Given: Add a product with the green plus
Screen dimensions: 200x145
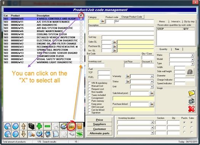Looking at the screenshot, I should pyautogui.click(x=39, y=126).
